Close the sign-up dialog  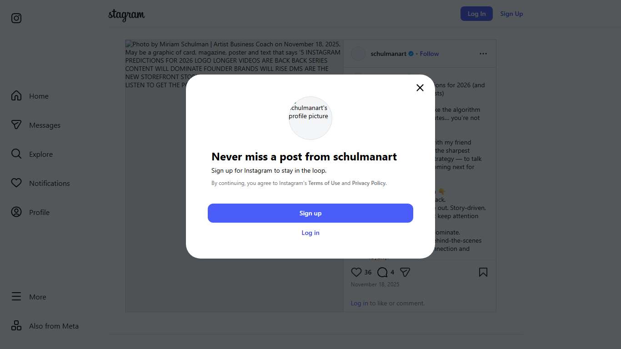pos(420,88)
